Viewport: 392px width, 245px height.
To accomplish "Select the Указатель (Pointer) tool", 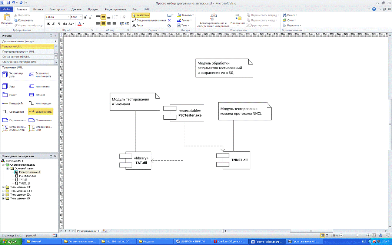I will pos(140,15).
